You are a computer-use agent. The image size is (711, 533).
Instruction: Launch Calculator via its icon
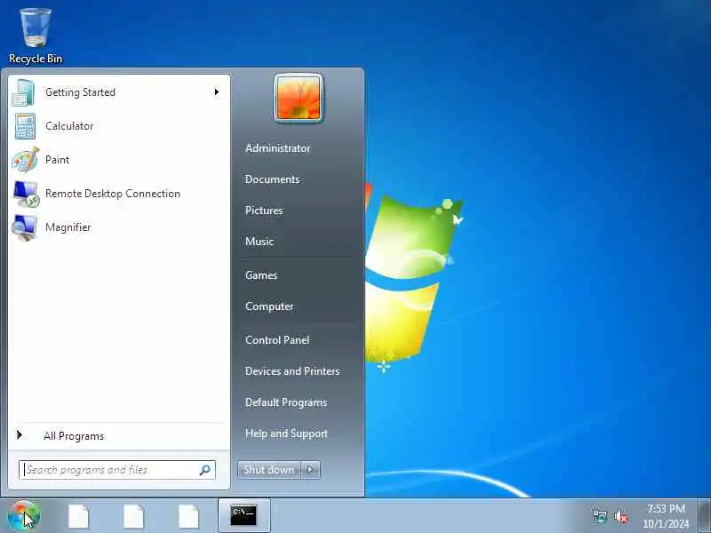(25, 126)
